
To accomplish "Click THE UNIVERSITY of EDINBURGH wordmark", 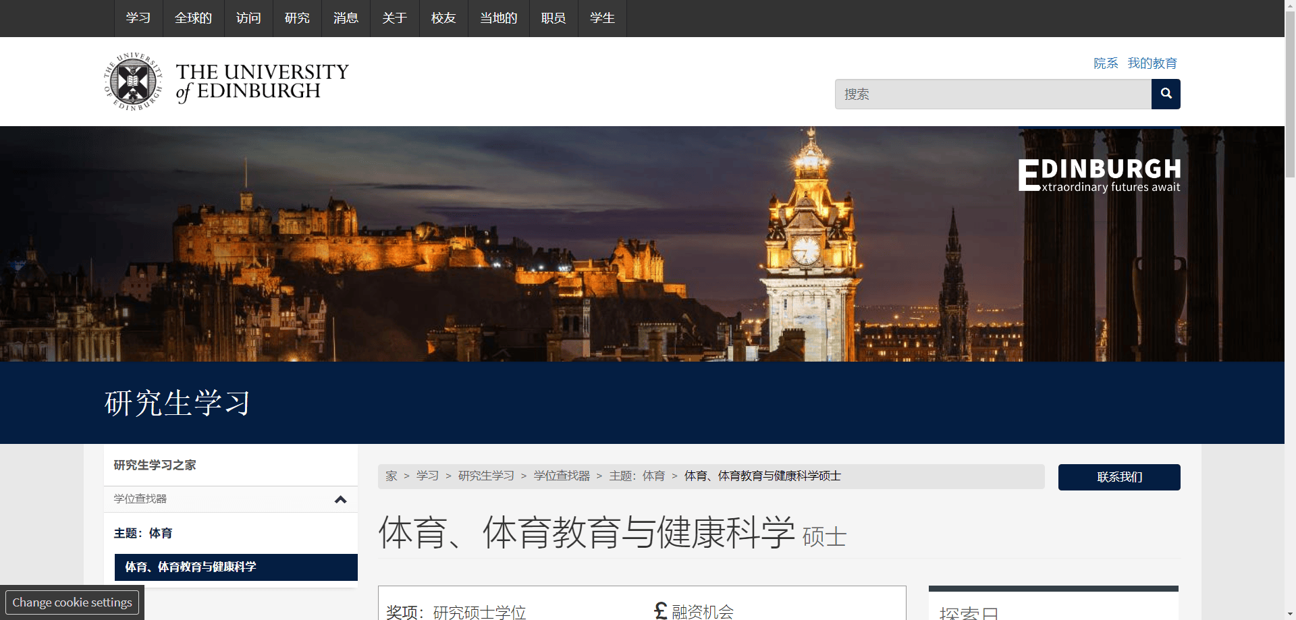I will coord(262,83).
